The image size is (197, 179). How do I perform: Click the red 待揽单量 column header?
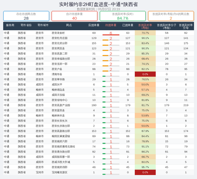tap(111, 25)
